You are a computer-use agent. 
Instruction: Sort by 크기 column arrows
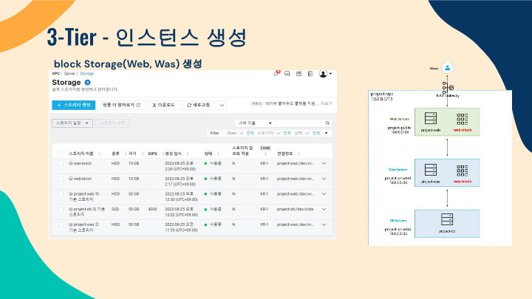(143, 154)
